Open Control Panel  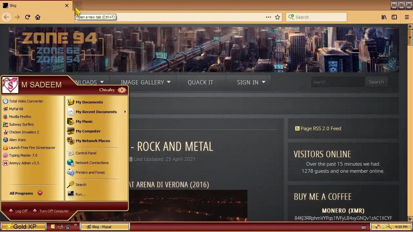click(82, 153)
